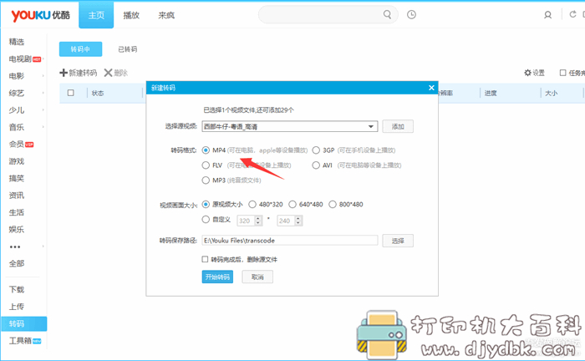585x361 pixels.
Task: Toggle the 任务完成 checkbox at top right
Action: pyautogui.click(x=563, y=73)
